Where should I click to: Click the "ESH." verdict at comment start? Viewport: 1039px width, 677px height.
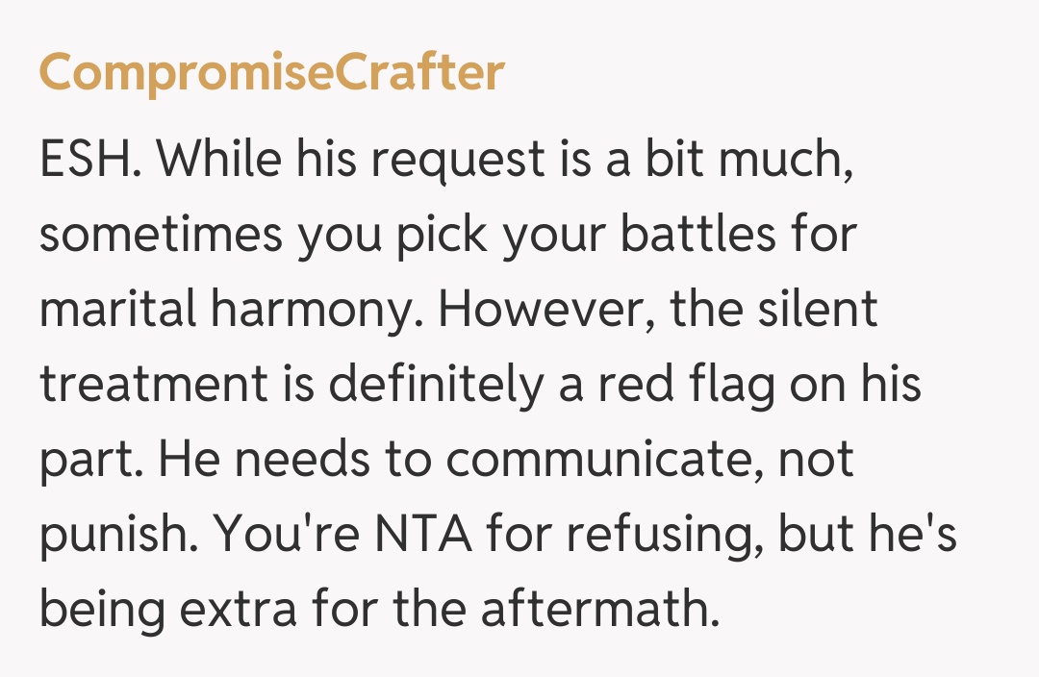pos(91,161)
